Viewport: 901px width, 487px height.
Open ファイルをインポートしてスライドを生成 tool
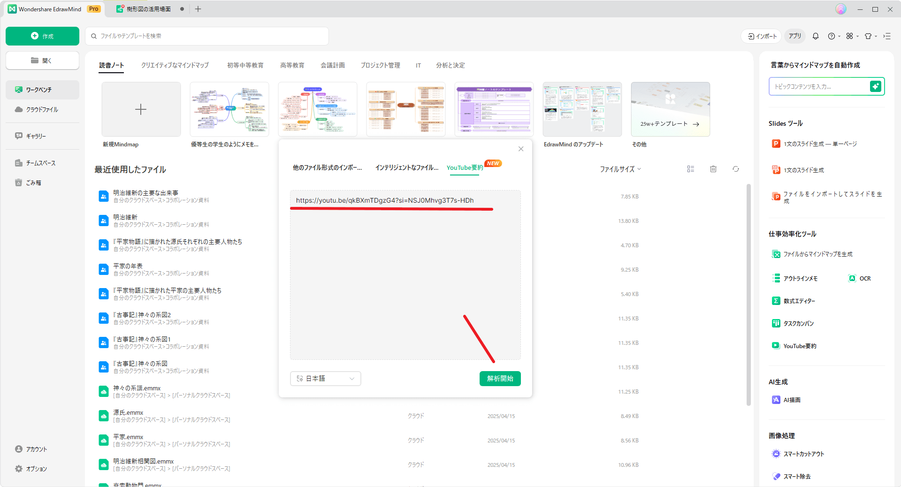pos(827,197)
